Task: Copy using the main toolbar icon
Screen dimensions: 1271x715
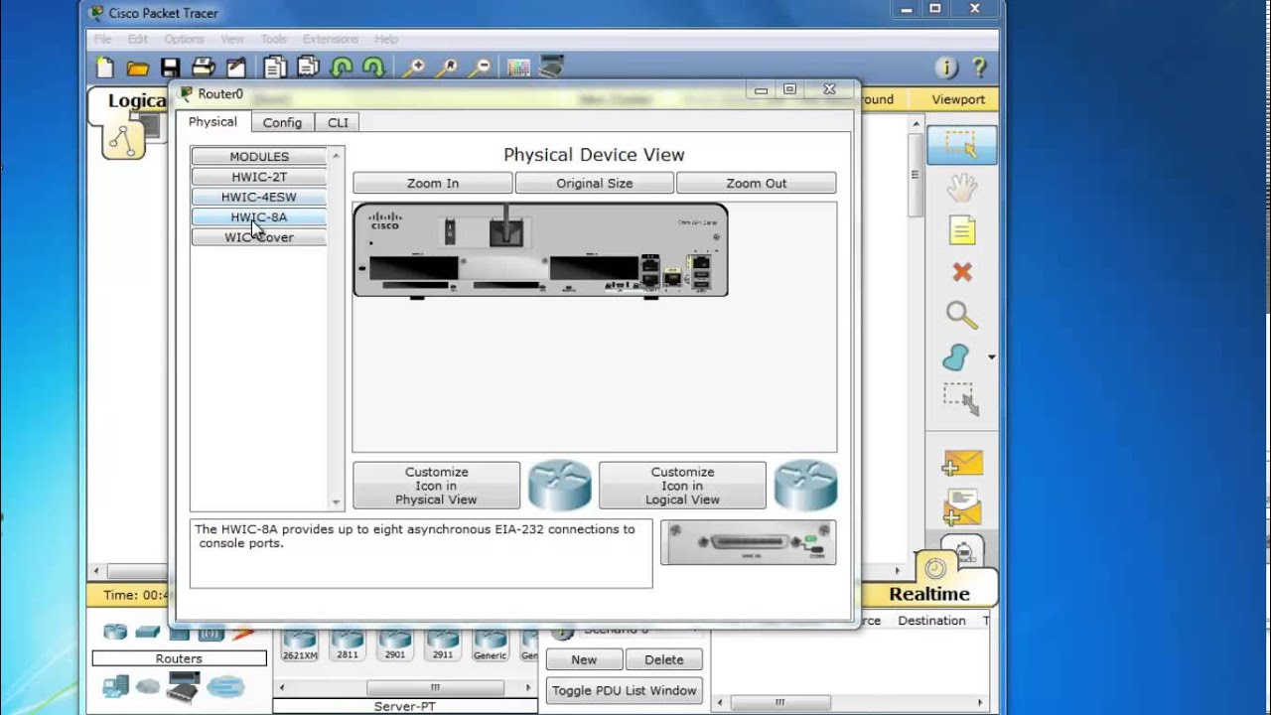Action: coord(275,68)
